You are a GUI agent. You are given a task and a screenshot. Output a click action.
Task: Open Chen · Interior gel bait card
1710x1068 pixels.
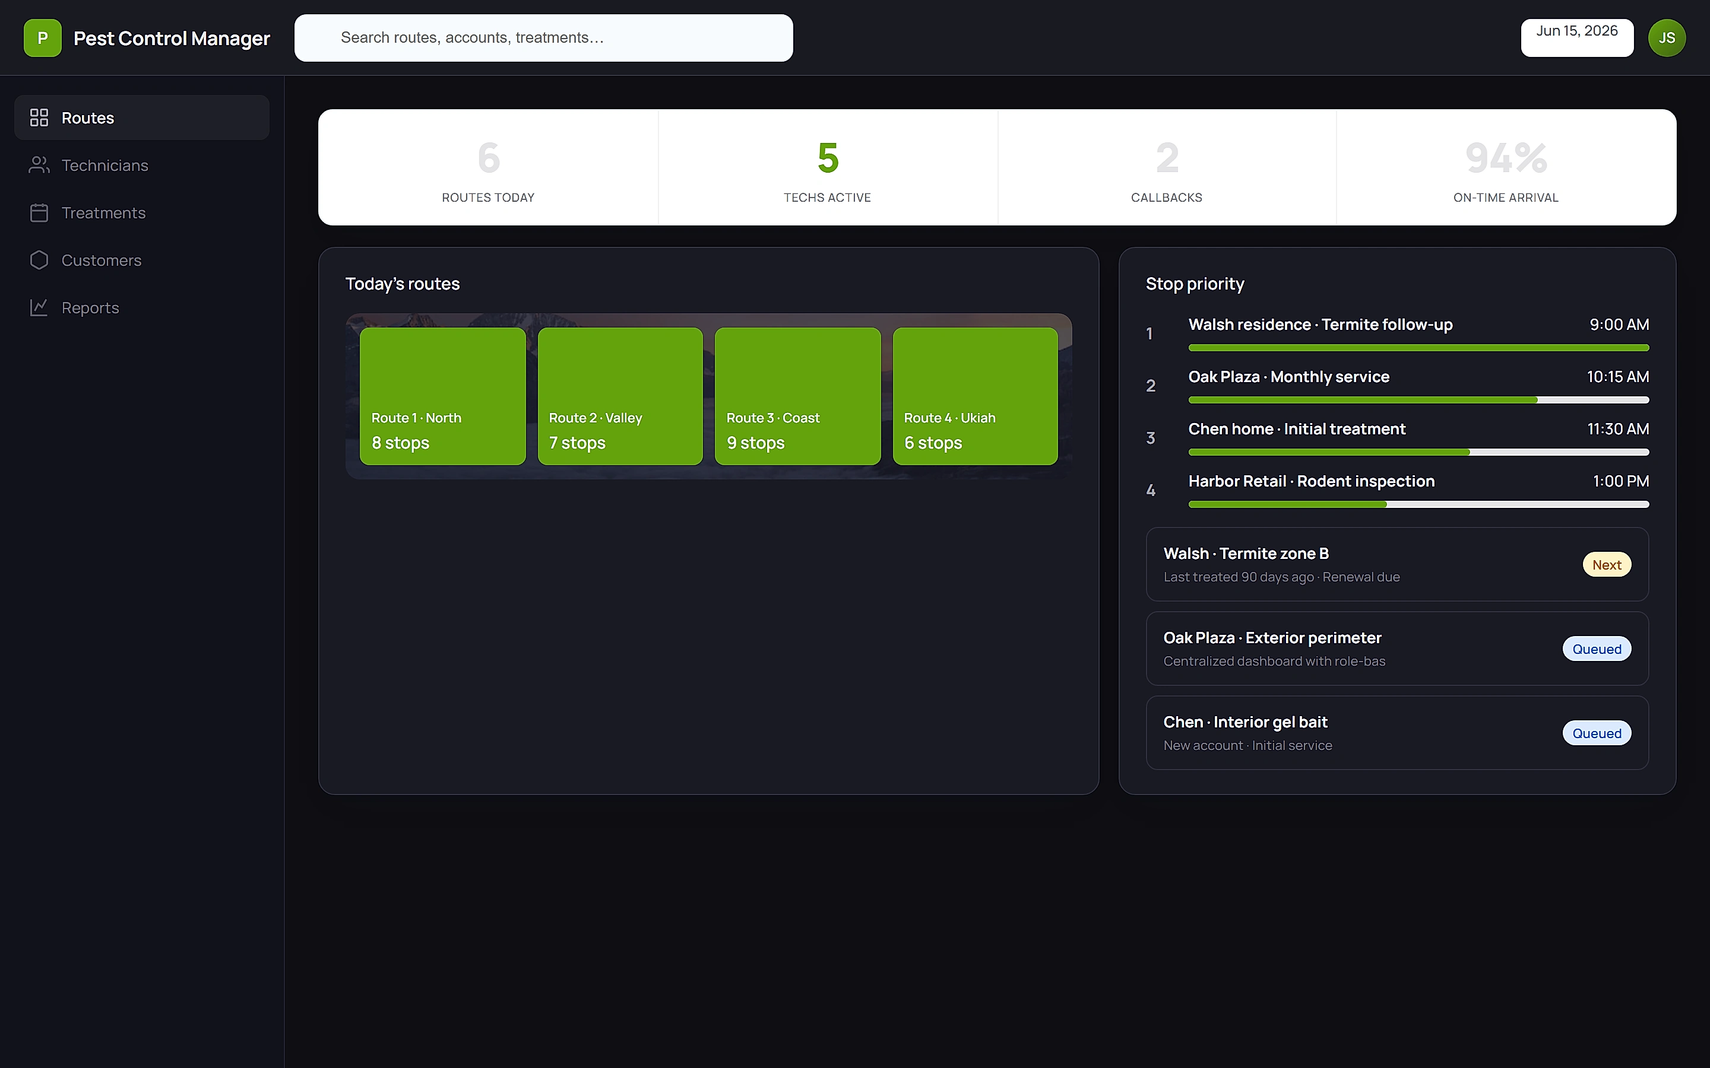pyautogui.click(x=1397, y=733)
